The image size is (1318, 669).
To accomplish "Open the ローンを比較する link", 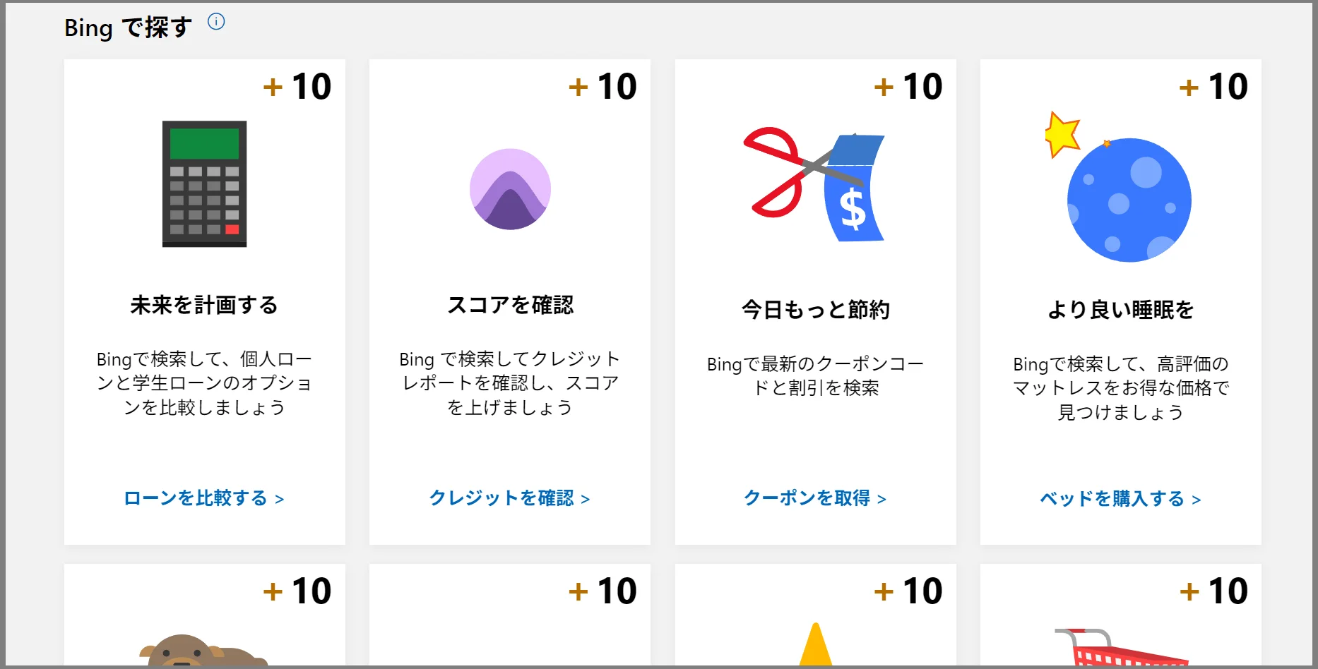I will tap(204, 498).
